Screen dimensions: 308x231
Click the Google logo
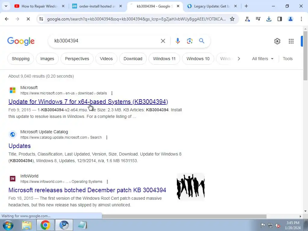point(21,41)
